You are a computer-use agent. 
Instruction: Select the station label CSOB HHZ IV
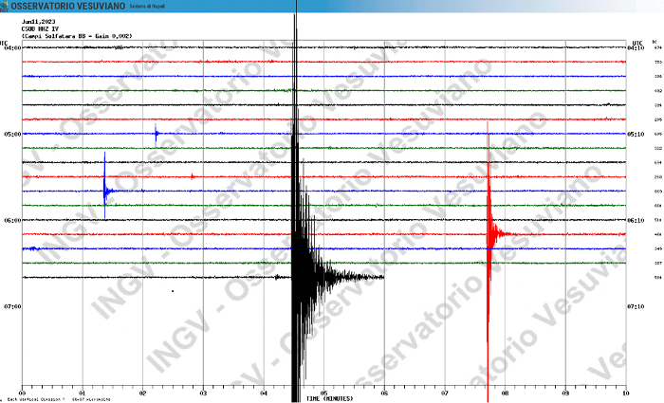(x=40, y=29)
